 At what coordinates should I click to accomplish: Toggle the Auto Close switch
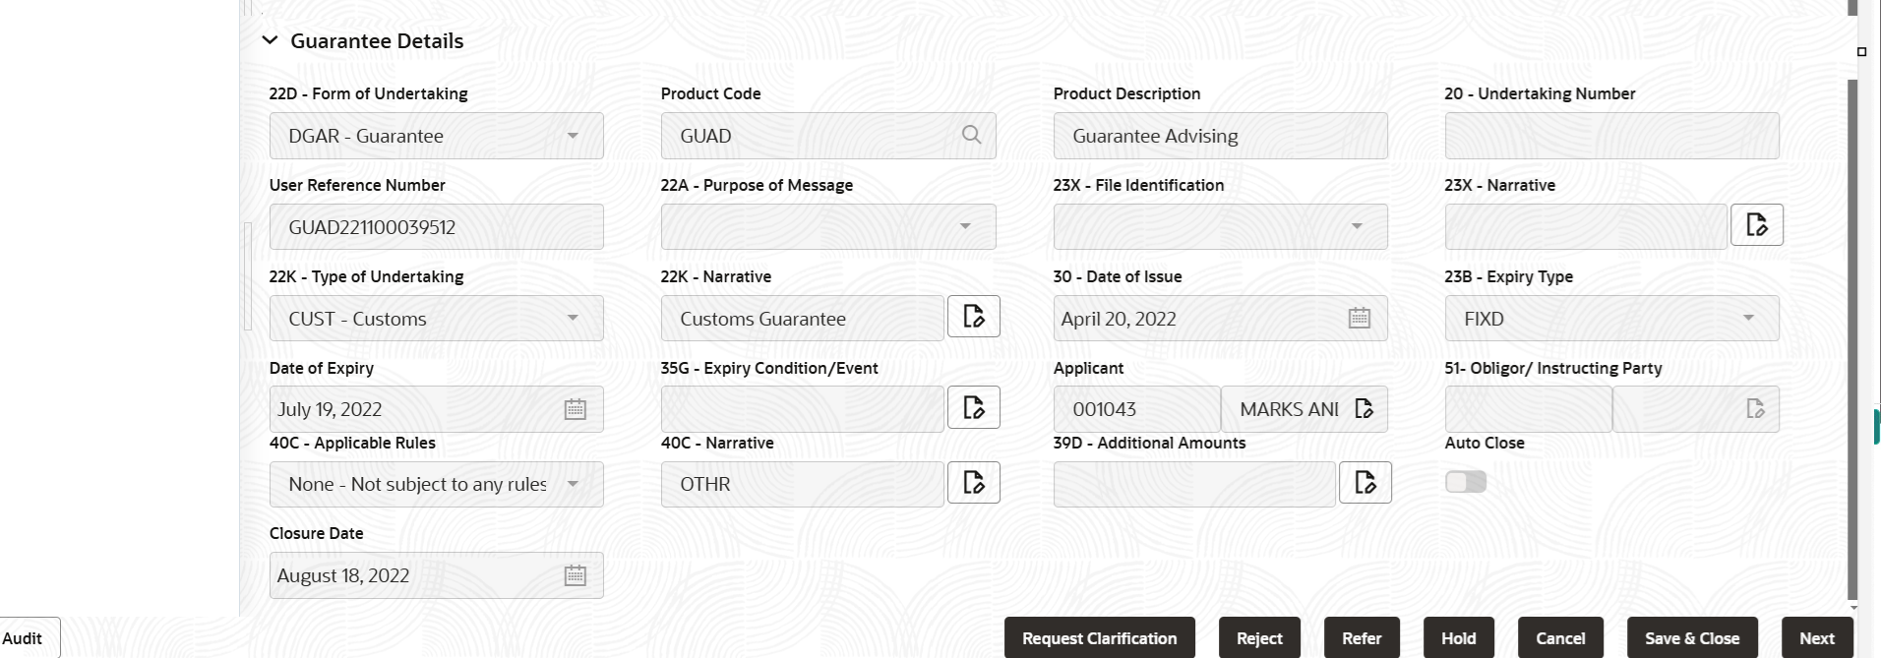point(1465,482)
